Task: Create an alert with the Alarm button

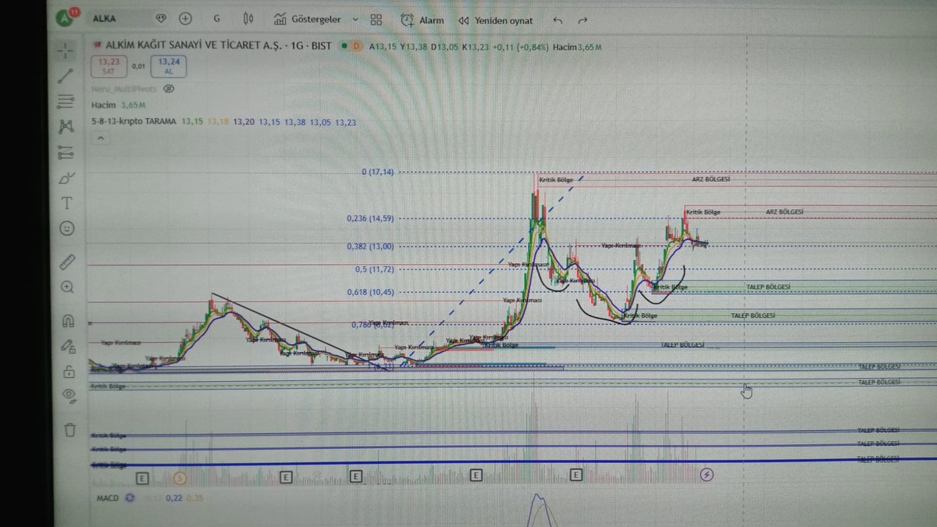Action: pyautogui.click(x=422, y=20)
